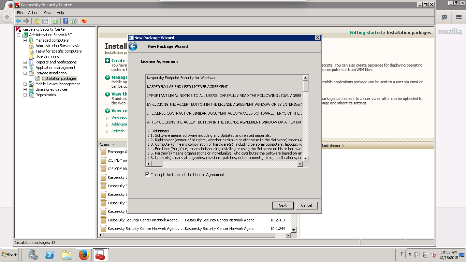The width and height of the screenshot is (466, 262).
Task: Show hidden tray icons arrow
Action: 410,254
